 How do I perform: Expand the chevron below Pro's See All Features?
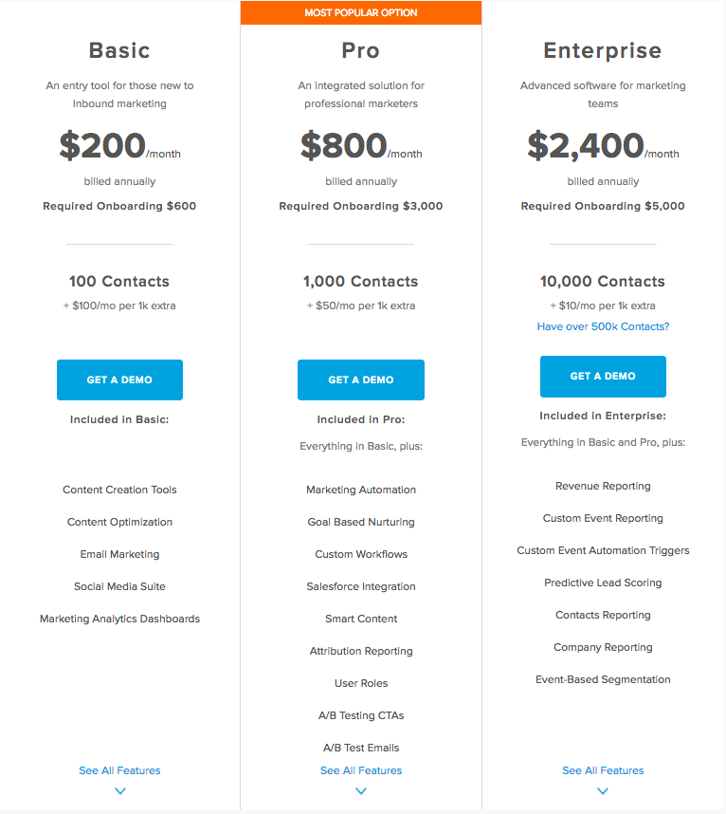(360, 790)
